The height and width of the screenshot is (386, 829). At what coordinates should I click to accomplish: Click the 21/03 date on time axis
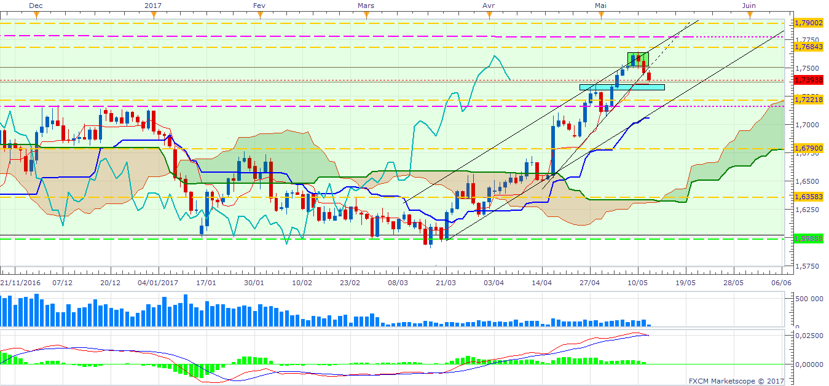tap(446, 283)
